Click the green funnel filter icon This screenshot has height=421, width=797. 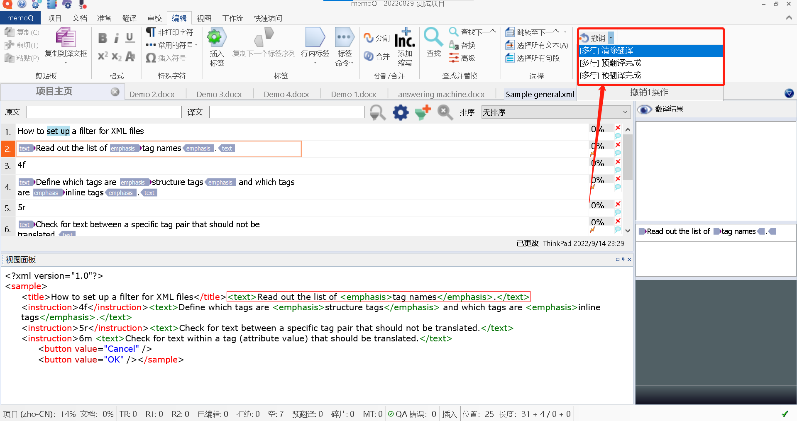(423, 112)
